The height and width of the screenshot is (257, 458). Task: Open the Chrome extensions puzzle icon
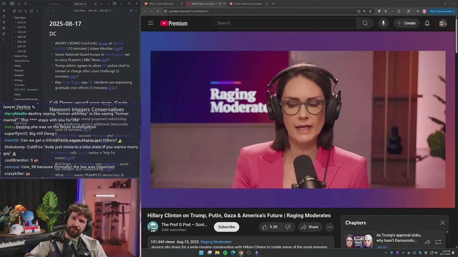[x=399, y=11]
